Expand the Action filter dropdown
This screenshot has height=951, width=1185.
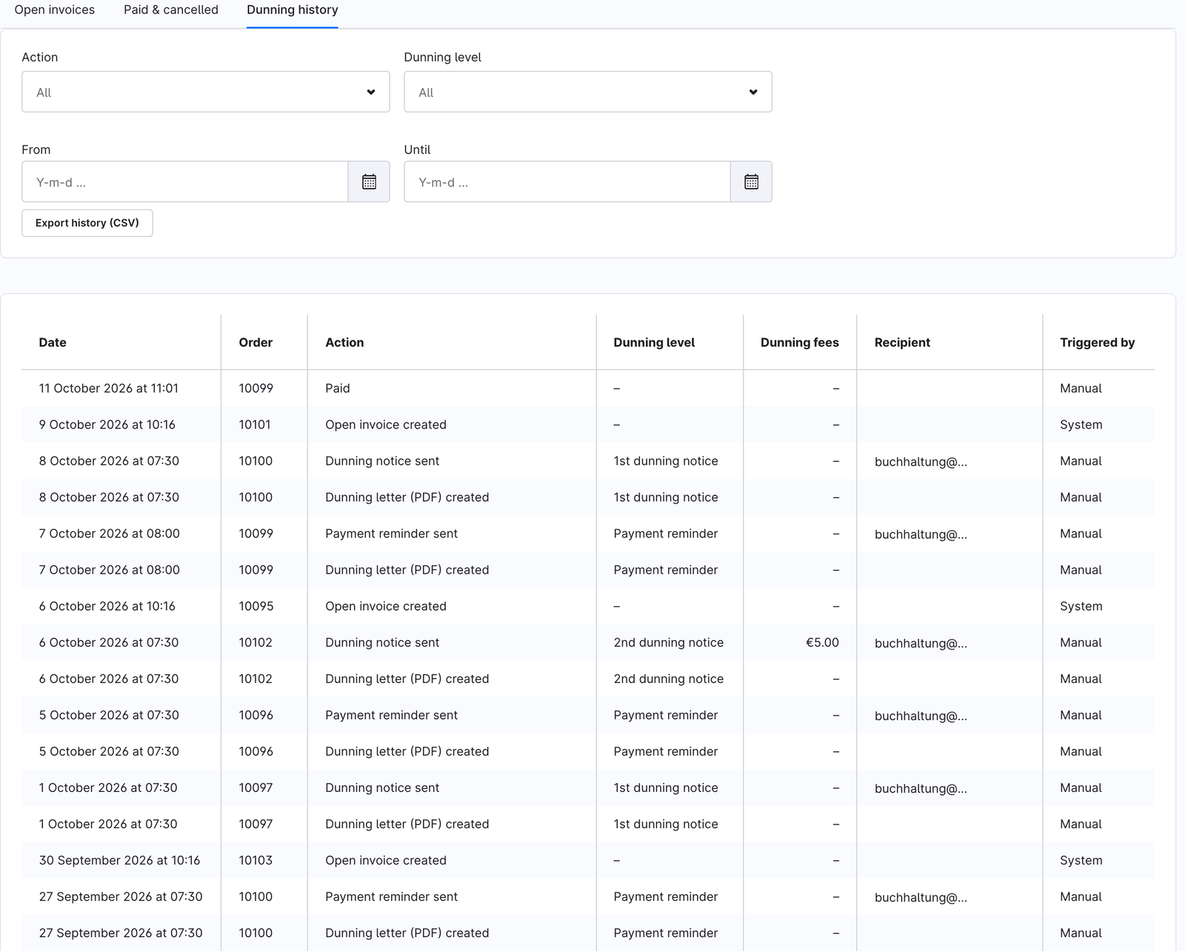coord(206,92)
